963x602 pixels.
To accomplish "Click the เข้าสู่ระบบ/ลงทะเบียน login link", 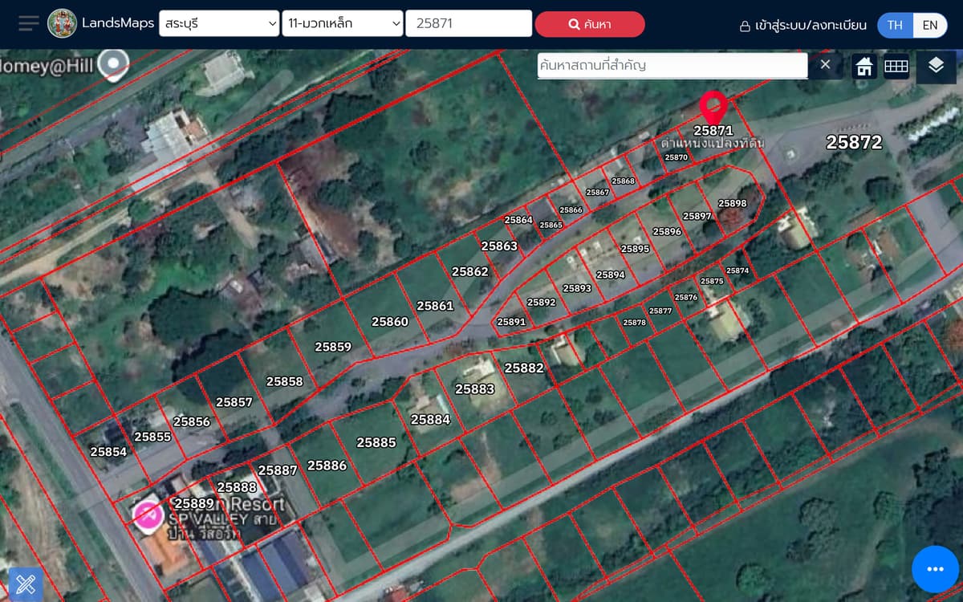I will click(802, 25).
